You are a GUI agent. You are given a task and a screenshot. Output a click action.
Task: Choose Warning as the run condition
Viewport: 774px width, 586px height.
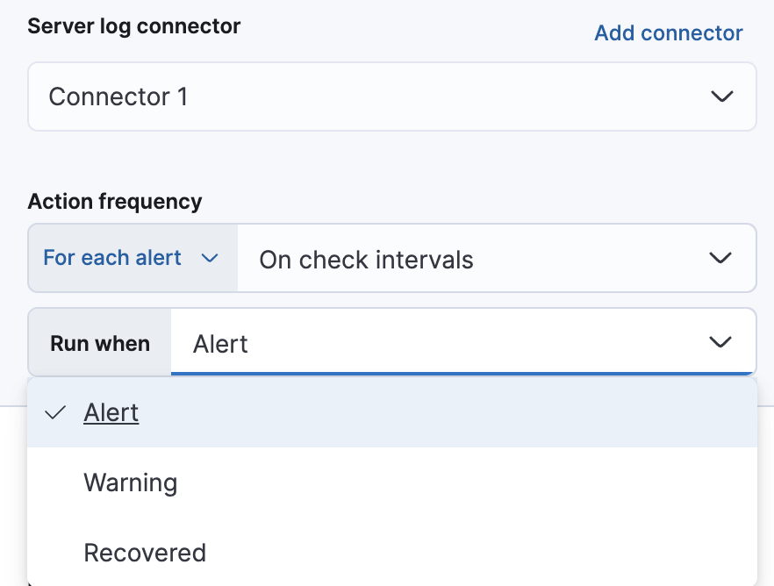tap(130, 482)
